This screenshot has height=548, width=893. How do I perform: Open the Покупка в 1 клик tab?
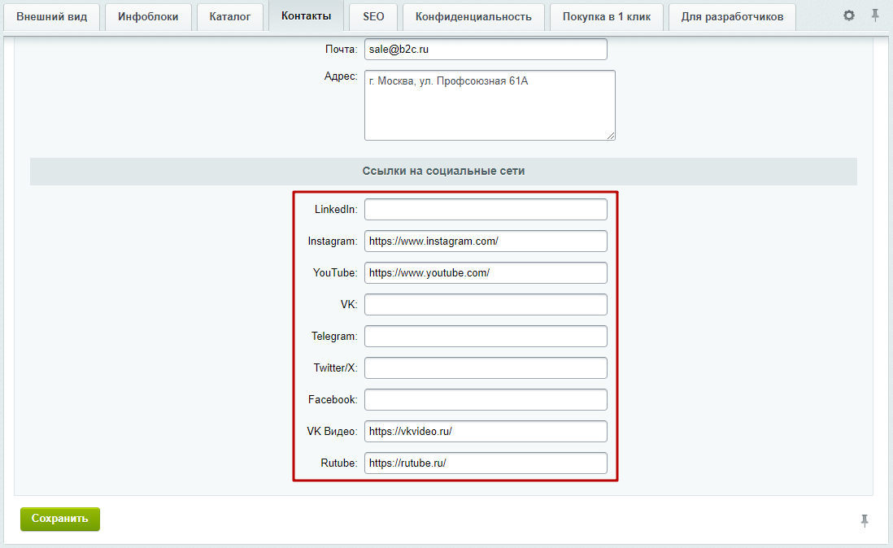607,16
